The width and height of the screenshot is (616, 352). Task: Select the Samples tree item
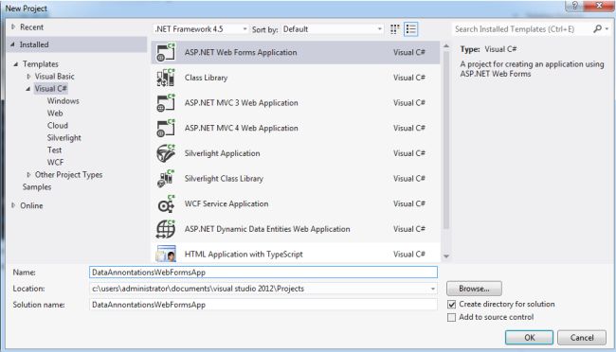coord(37,186)
